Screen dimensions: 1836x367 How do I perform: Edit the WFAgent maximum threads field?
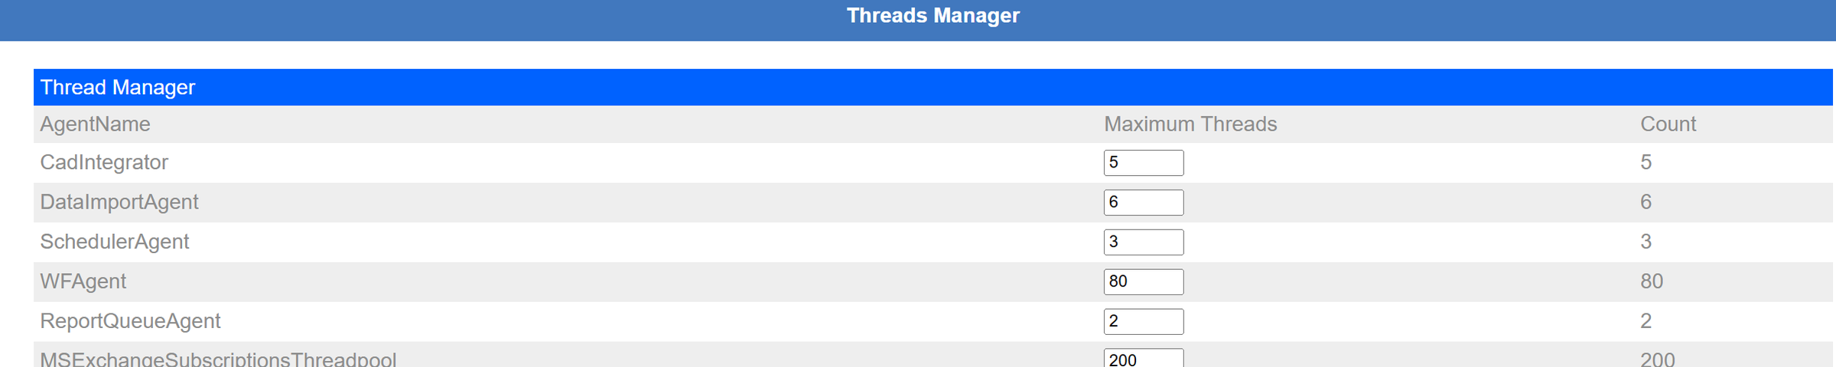1143,282
